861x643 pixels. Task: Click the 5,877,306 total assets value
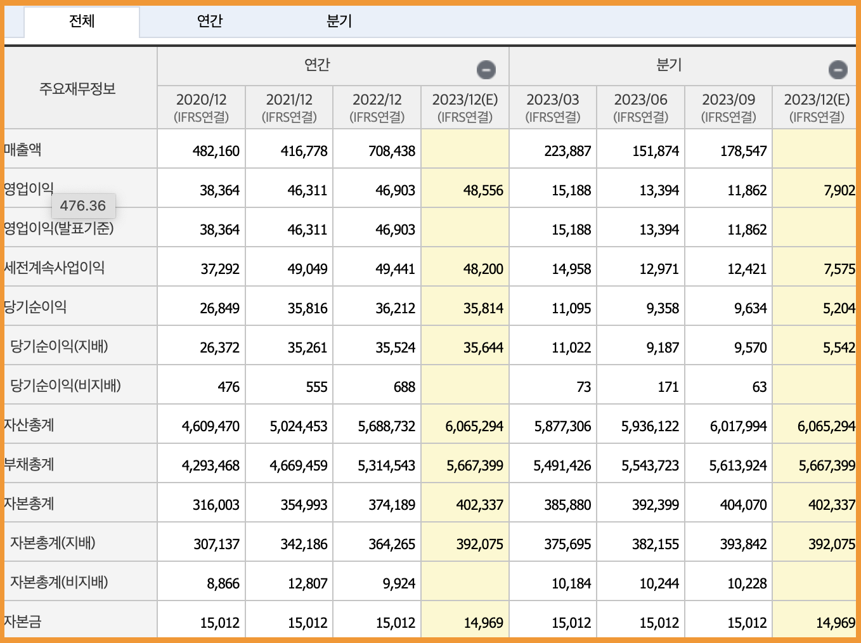coord(562,426)
